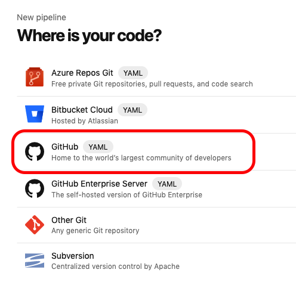Click 'Centralized version control by Apache' text
The image size is (296, 285).
point(115,267)
